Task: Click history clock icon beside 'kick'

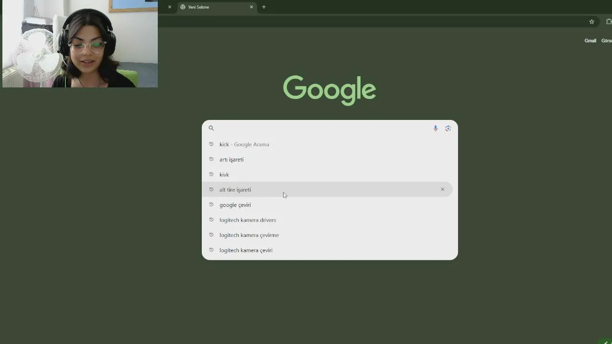Action: click(211, 144)
